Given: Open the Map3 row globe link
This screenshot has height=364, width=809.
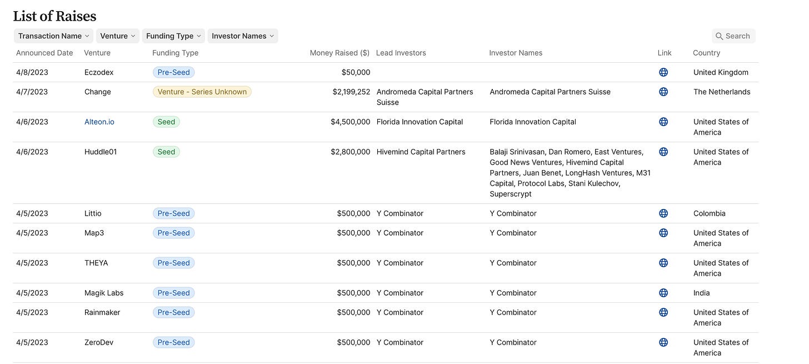Looking at the screenshot, I should (663, 233).
